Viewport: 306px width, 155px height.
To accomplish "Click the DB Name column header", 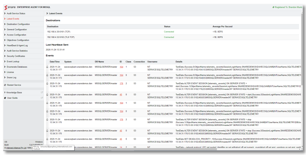I will coord(99,62).
